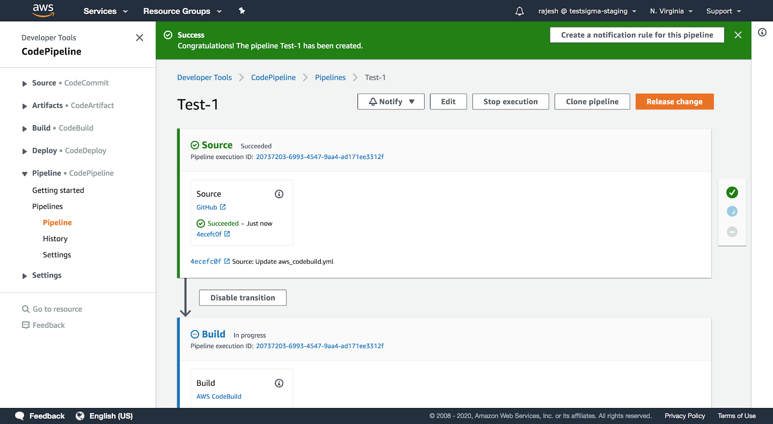Open CodePipeline breadcrumb link
Image resolution: width=773 pixels, height=424 pixels.
(273, 77)
